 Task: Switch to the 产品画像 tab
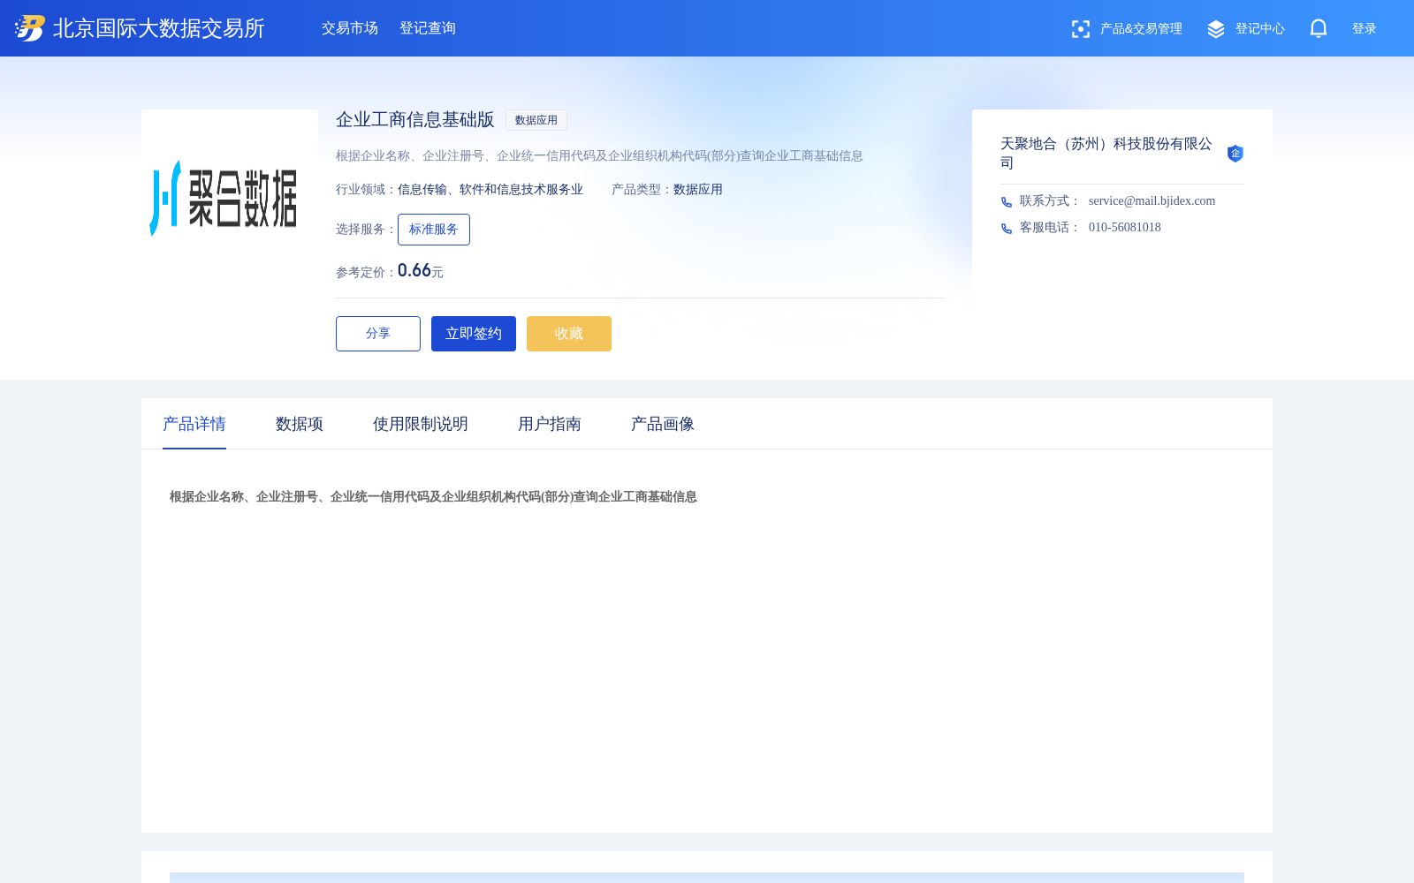663,424
